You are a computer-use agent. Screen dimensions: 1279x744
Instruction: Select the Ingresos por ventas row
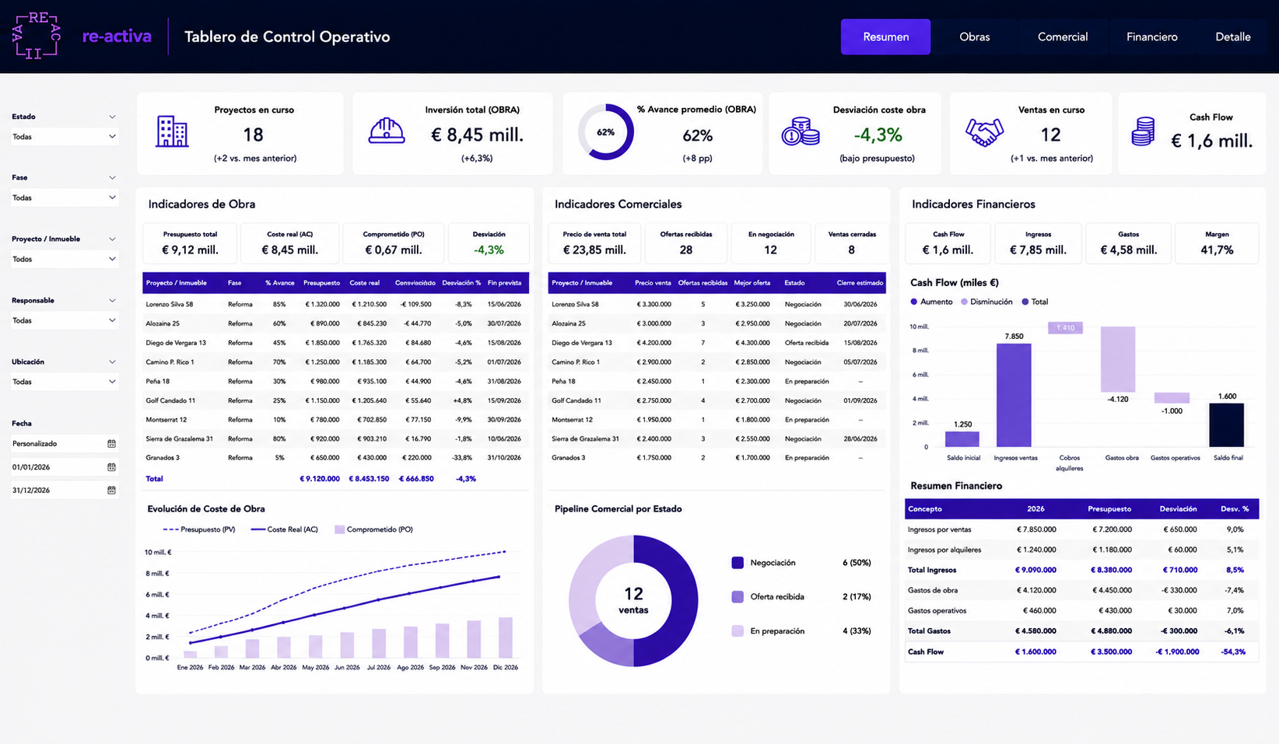point(1082,529)
